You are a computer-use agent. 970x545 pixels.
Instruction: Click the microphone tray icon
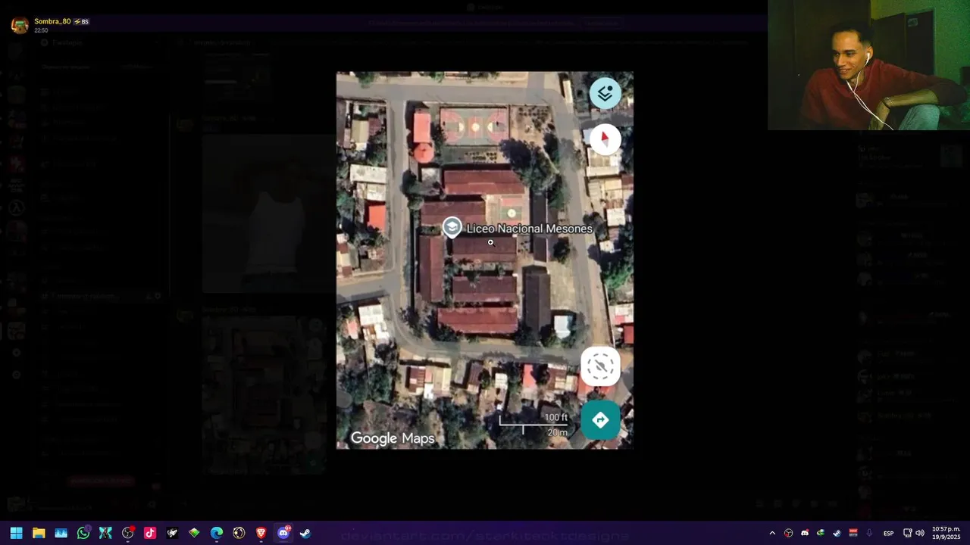[869, 533]
